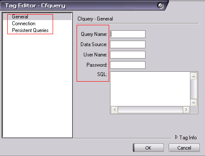
Task: Click the SQL area's left scroll arrow
Action: 115,109
